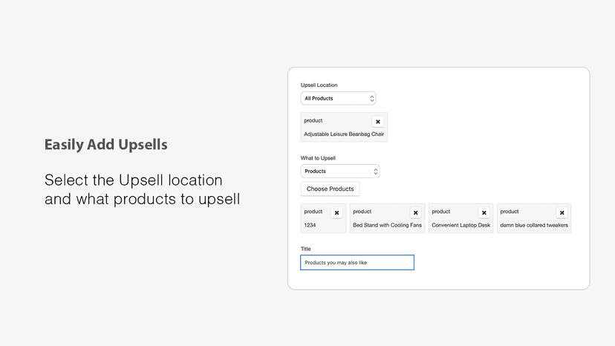The image size is (615, 346).
Task: Click the Easily Add Upsells heading
Action: [106, 144]
